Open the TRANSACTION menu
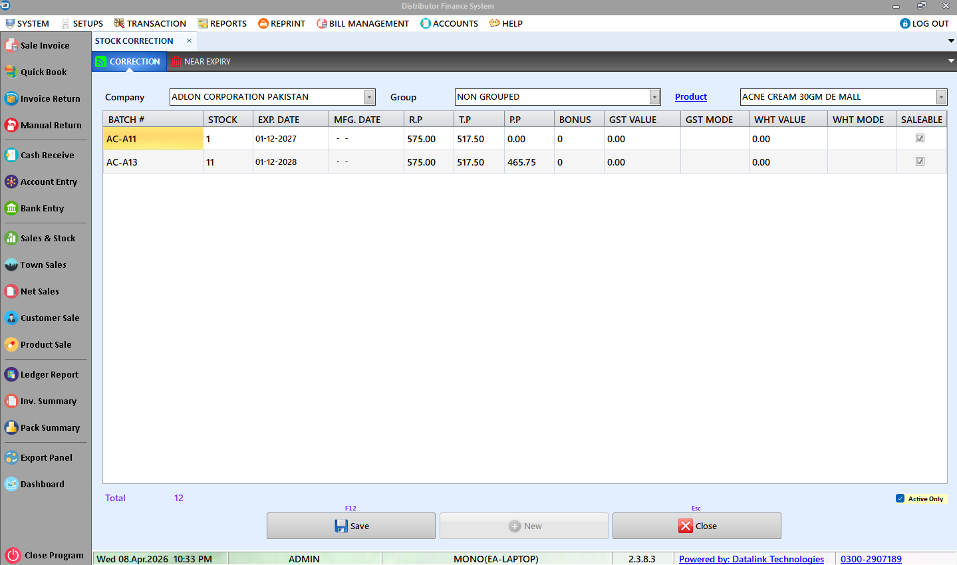 pyautogui.click(x=150, y=23)
